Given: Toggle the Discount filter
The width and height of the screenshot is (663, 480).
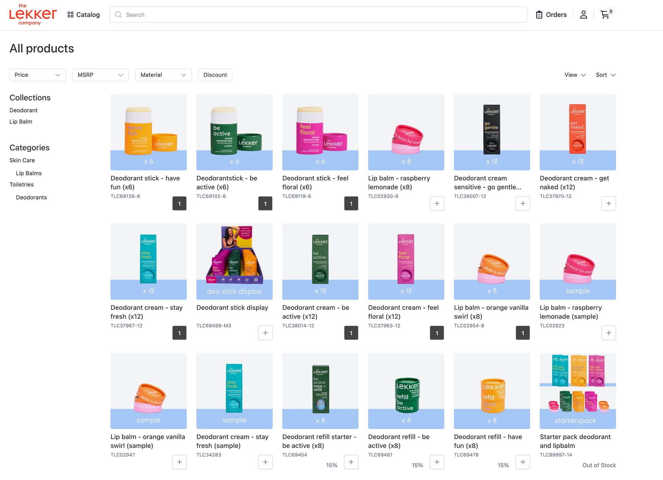Looking at the screenshot, I should [x=215, y=75].
